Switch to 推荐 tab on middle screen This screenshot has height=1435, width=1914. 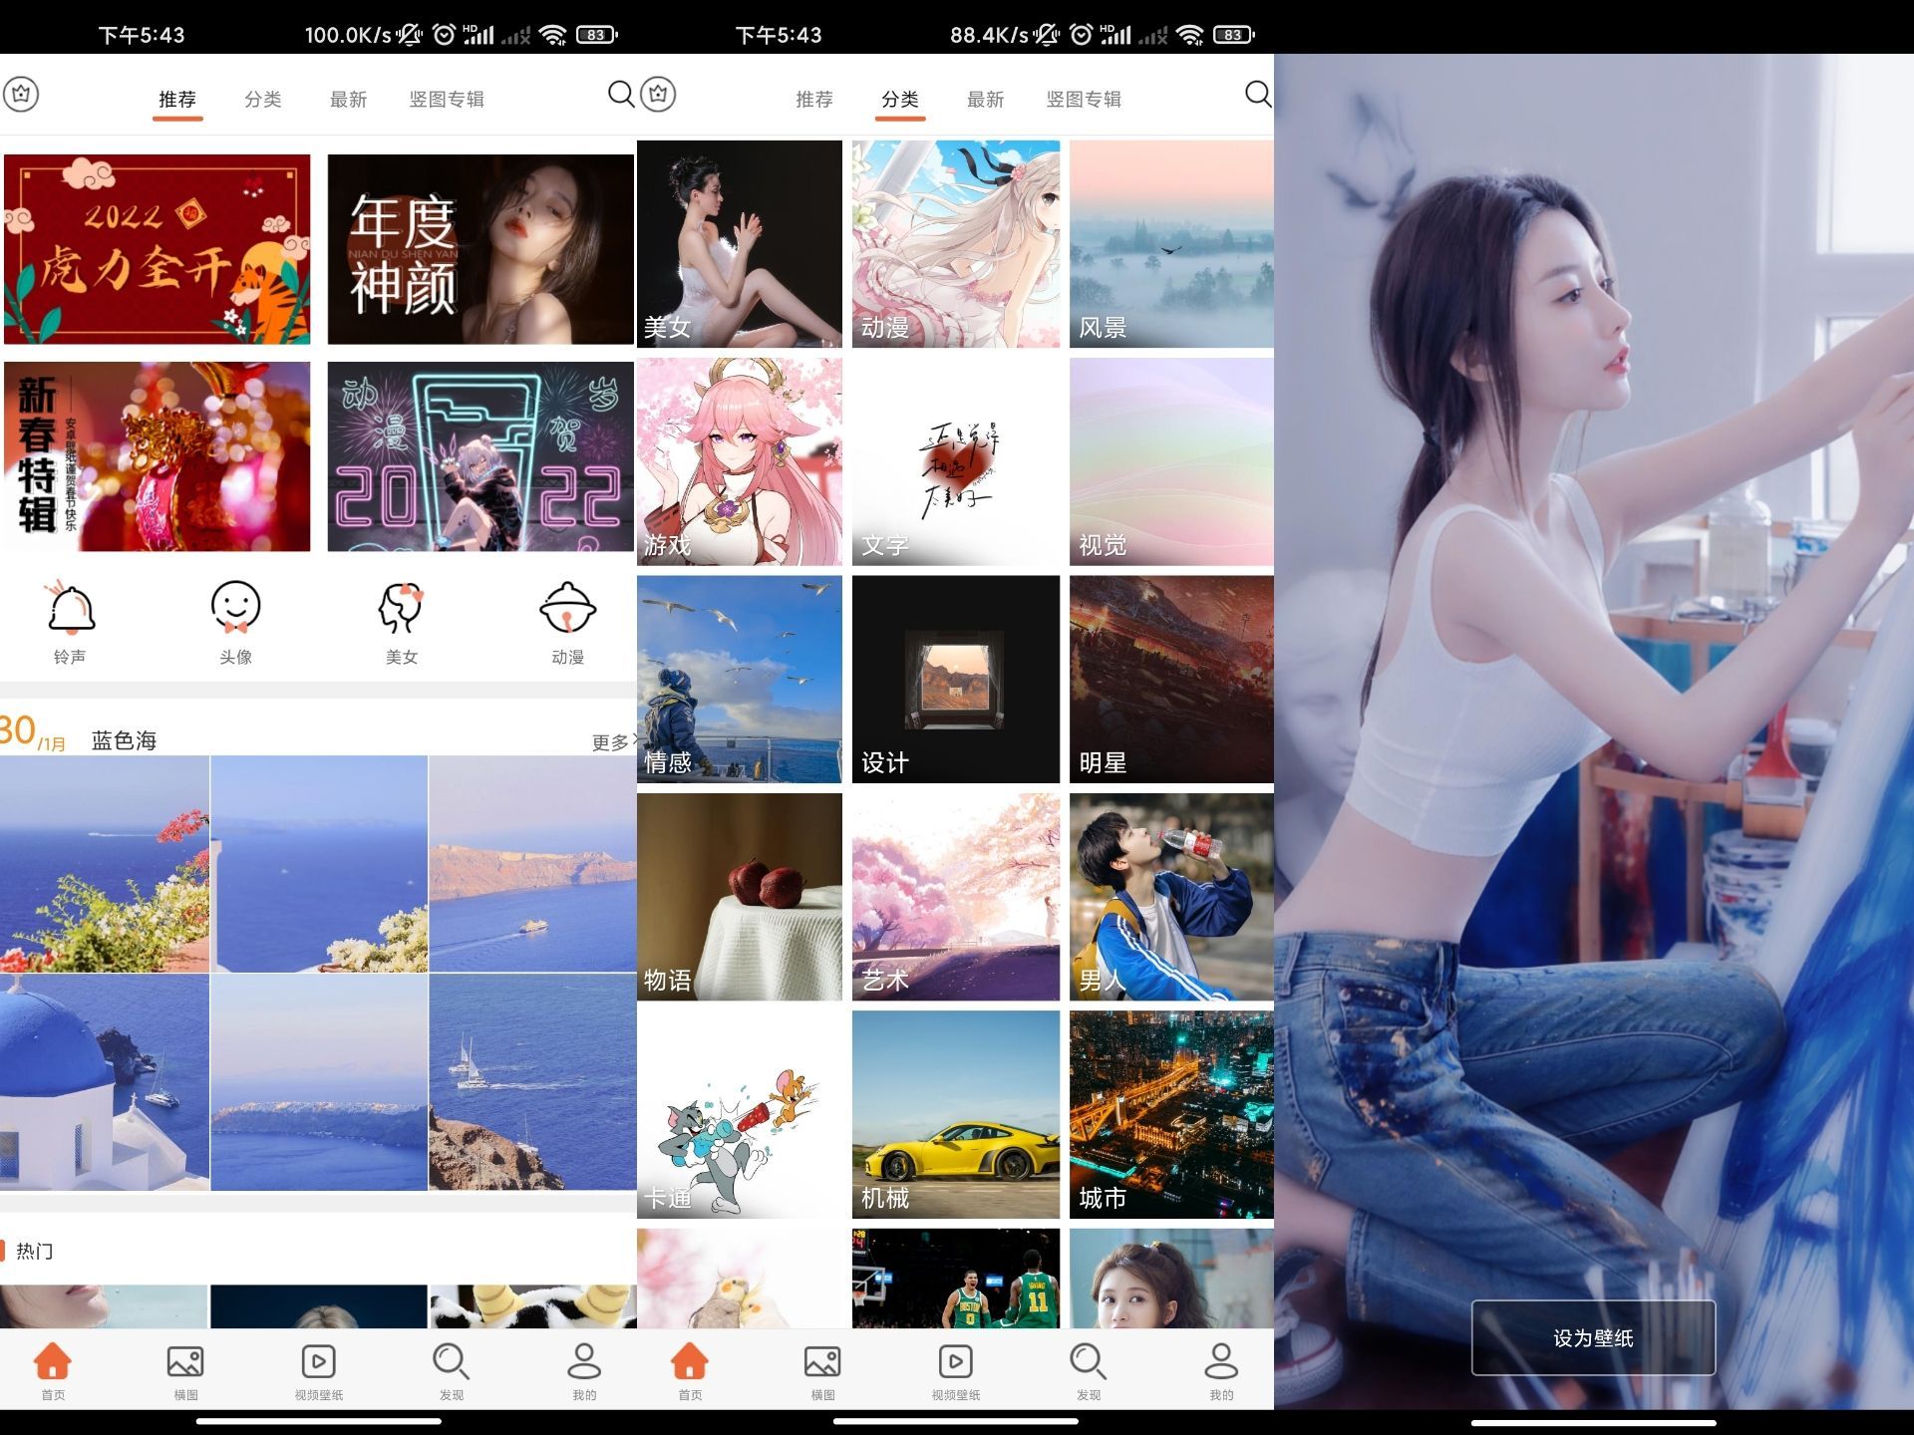point(814,100)
